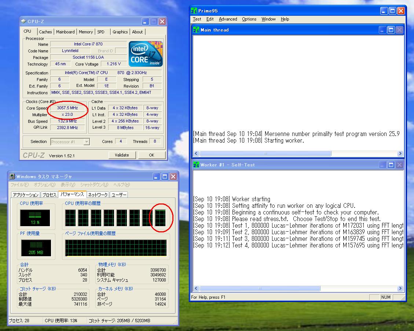The width and height of the screenshot is (414, 331).
Task: Open the Graphics tab in CPU-Z
Action: pyautogui.click(x=120, y=32)
